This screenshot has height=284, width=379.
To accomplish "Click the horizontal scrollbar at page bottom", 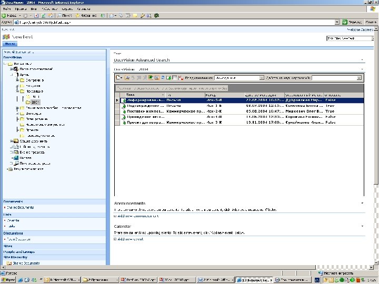I will click(187, 267).
